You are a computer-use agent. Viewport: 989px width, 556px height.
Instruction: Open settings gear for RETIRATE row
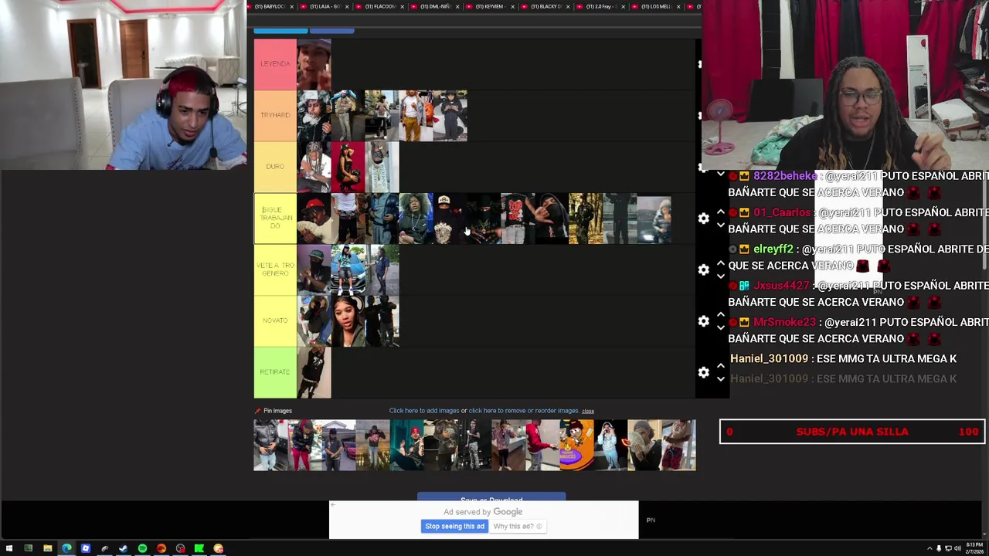703,372
